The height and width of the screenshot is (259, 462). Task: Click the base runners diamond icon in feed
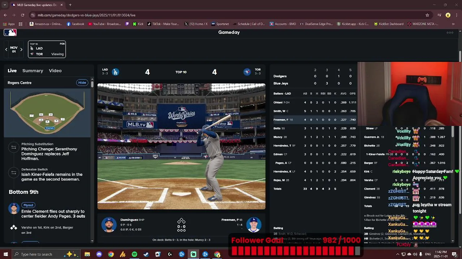click(x=14, y=227)
